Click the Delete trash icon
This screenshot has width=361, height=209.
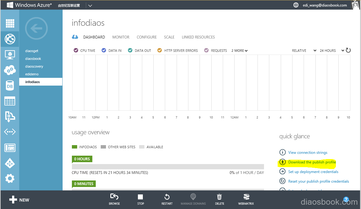click(219, 197)
